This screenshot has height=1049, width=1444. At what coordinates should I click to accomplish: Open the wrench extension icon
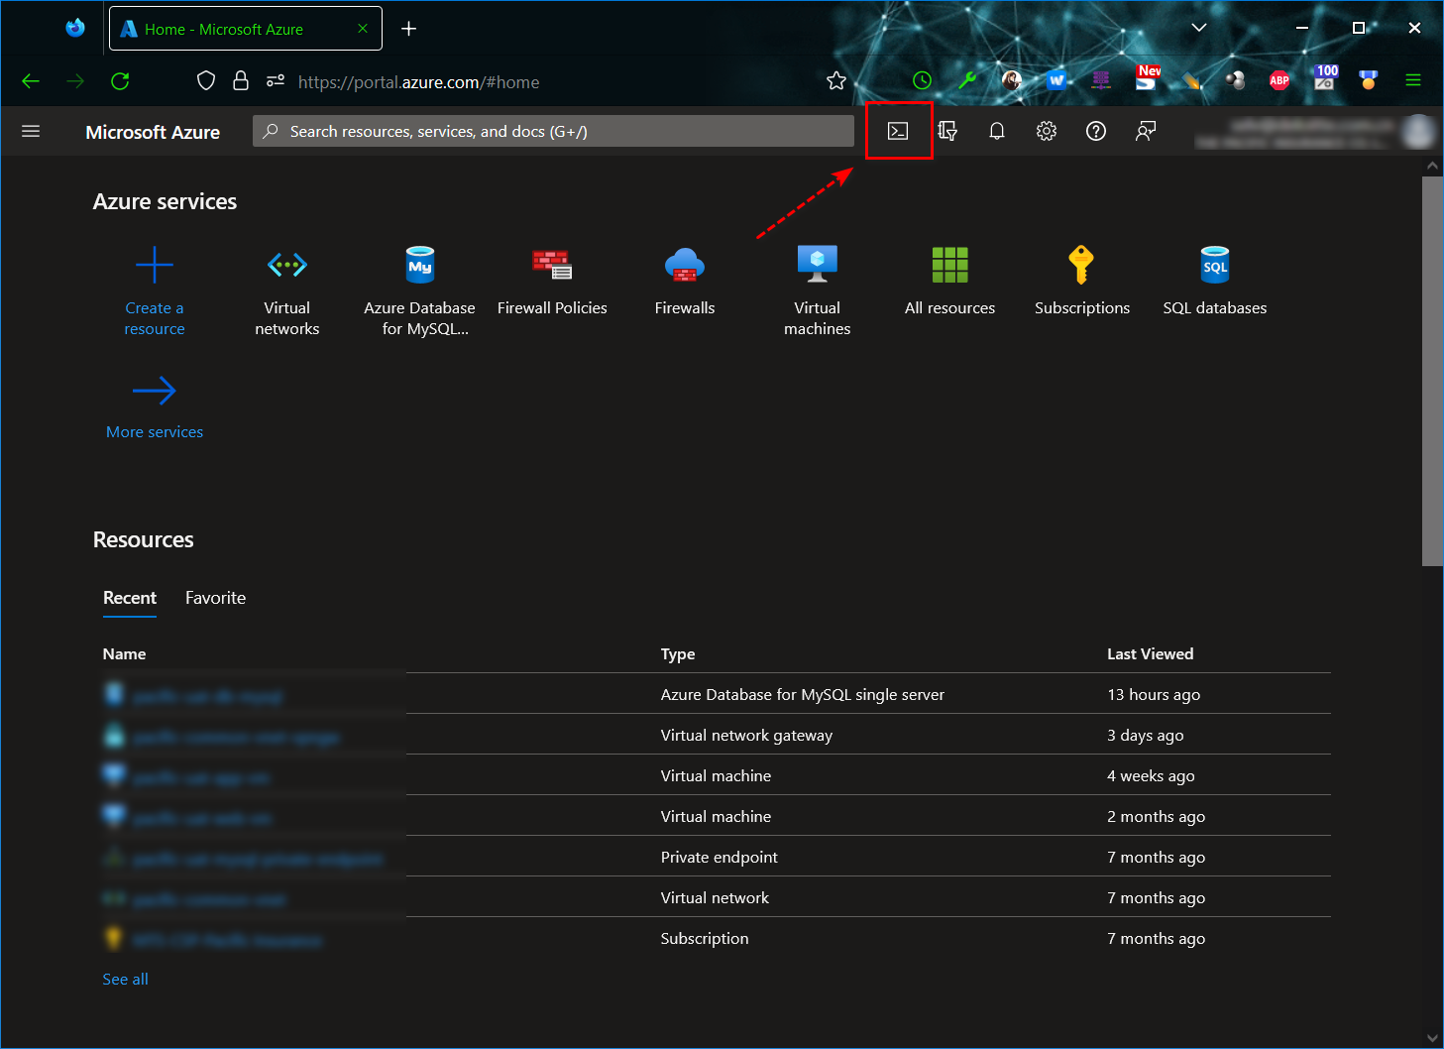[967, 80]
